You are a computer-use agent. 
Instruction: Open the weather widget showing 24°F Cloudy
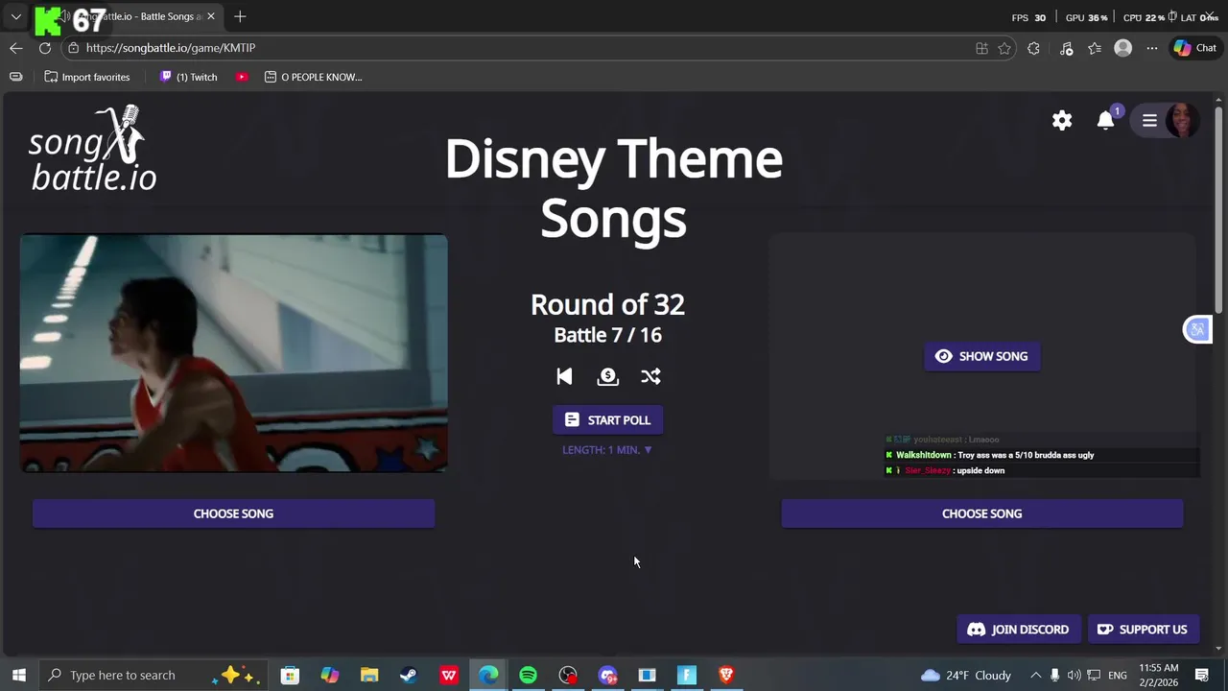[966, 675]
